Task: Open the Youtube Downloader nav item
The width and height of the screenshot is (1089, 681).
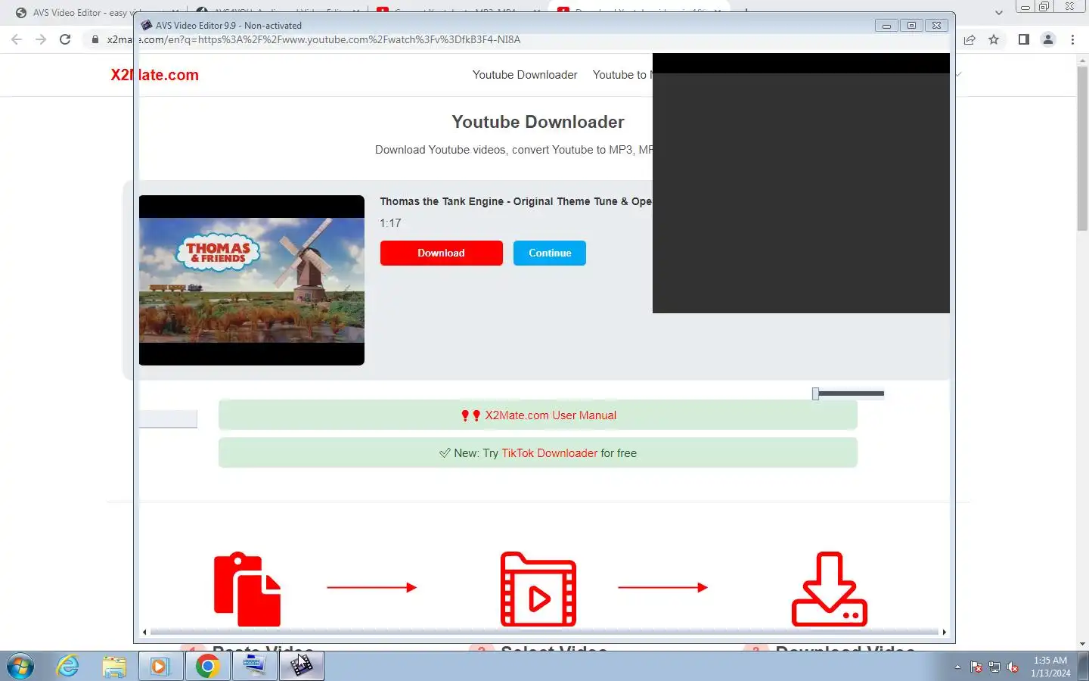Action: pos(525,75)
